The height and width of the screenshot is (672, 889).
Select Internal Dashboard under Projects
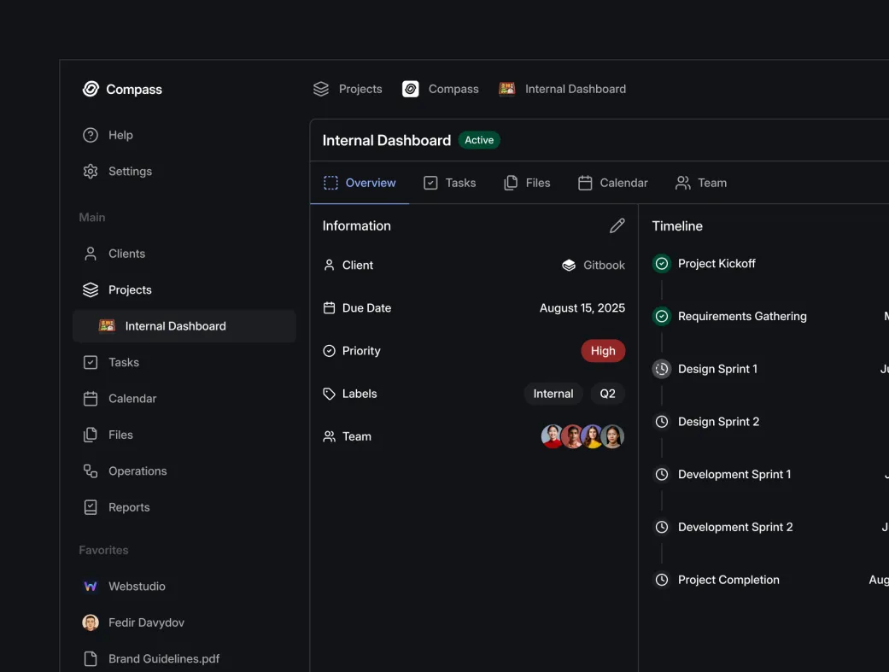175,326
